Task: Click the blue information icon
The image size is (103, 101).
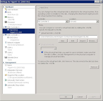Action: click(x=42, y=52)
